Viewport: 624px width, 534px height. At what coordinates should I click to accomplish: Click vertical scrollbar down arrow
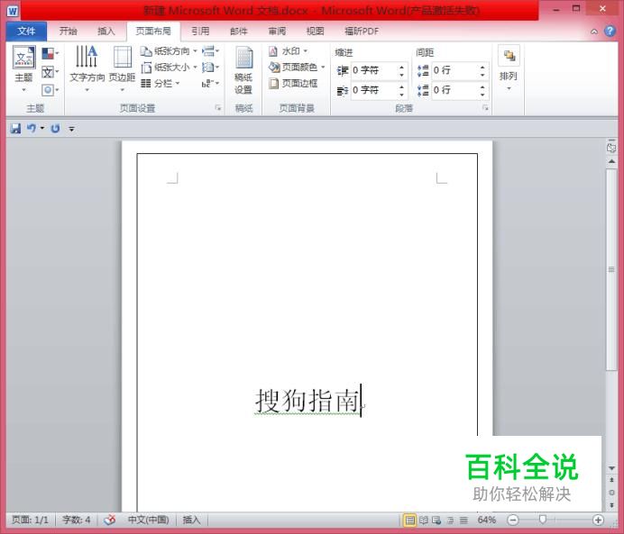click(x=611, y=468)
